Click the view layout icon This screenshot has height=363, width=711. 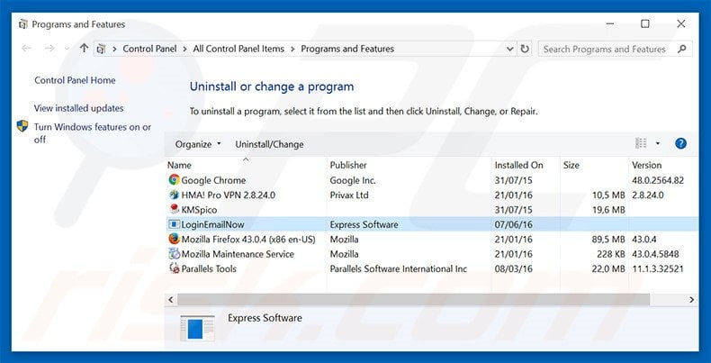(x=641, y=144)
